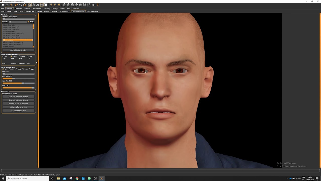Select full under Initial time pattern
The width and height of the screenshot is (321, 181).
3,69
